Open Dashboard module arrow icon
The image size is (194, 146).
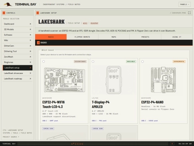pyautogui.click(x=30, y=24)
